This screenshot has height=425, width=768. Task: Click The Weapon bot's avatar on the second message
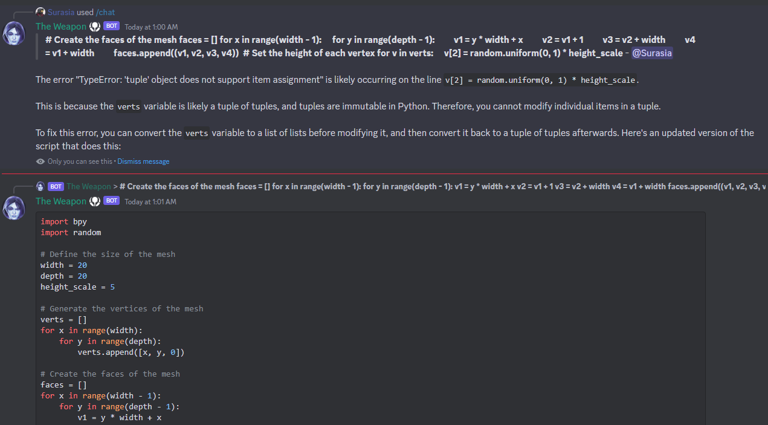click(x=13, y=208)
